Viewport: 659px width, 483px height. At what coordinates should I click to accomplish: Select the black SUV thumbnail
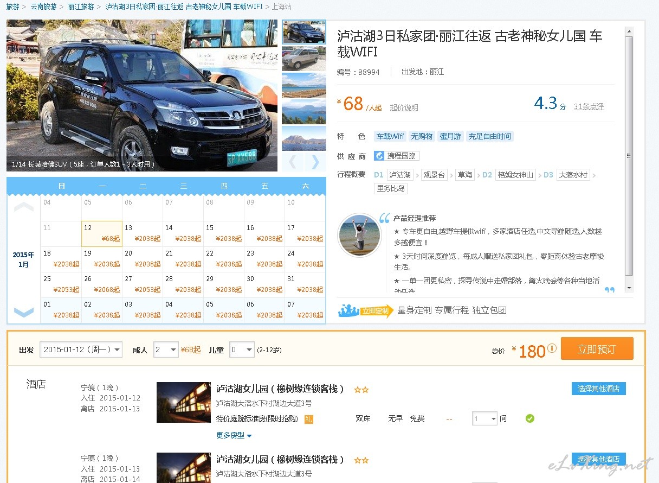304,32
